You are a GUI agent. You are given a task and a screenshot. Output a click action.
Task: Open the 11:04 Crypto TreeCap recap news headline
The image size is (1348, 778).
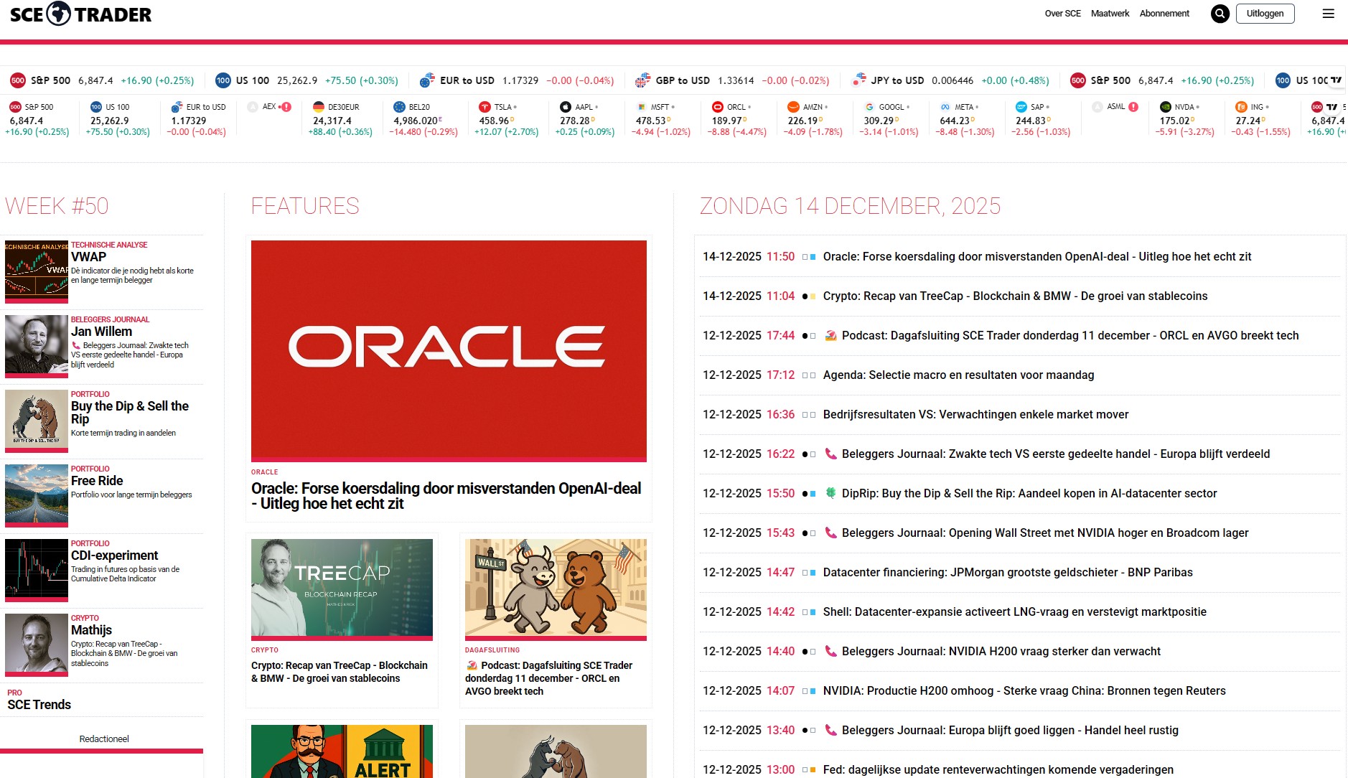point(1015,296)
